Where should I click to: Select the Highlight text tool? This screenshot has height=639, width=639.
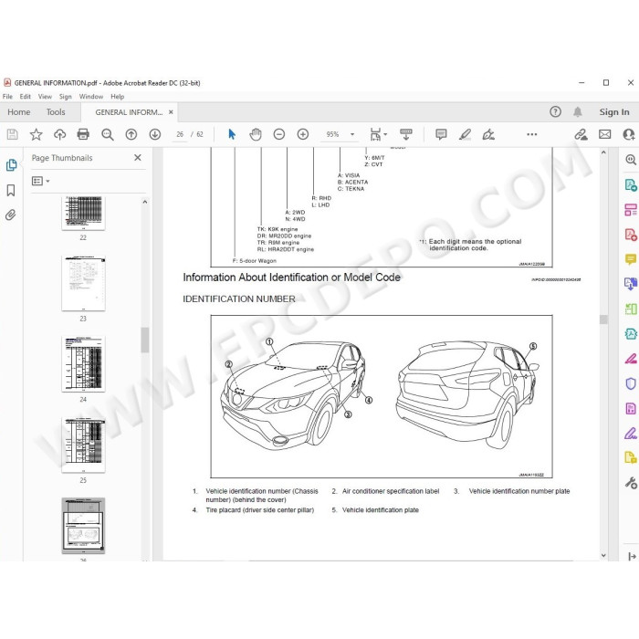465,134
